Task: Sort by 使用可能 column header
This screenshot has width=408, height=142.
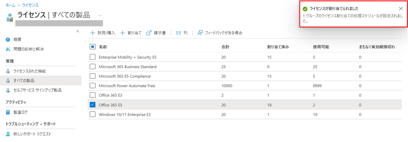Action: click(x=321, y=47)
